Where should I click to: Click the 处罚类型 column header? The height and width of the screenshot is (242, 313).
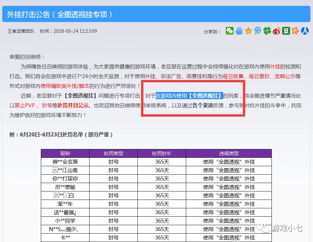coord(114,153)
